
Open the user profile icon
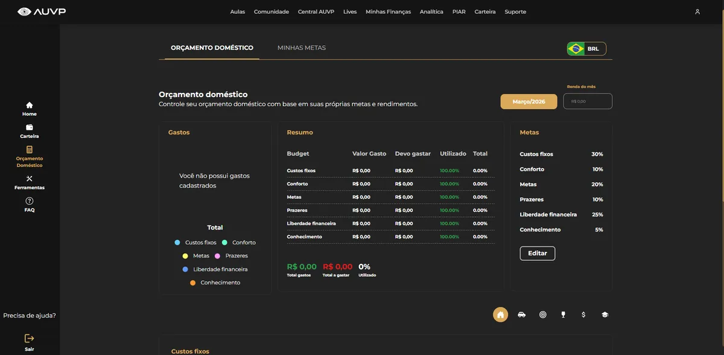(x=697, y=11)
